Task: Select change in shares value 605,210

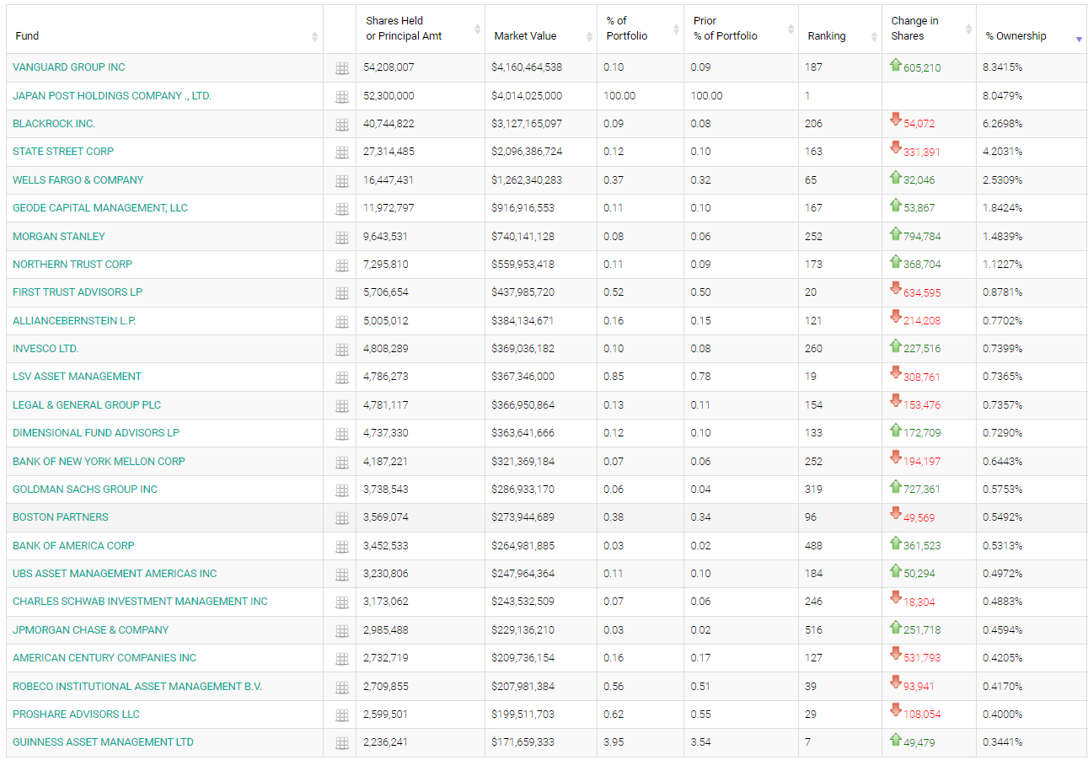Action: coord(922,68)
